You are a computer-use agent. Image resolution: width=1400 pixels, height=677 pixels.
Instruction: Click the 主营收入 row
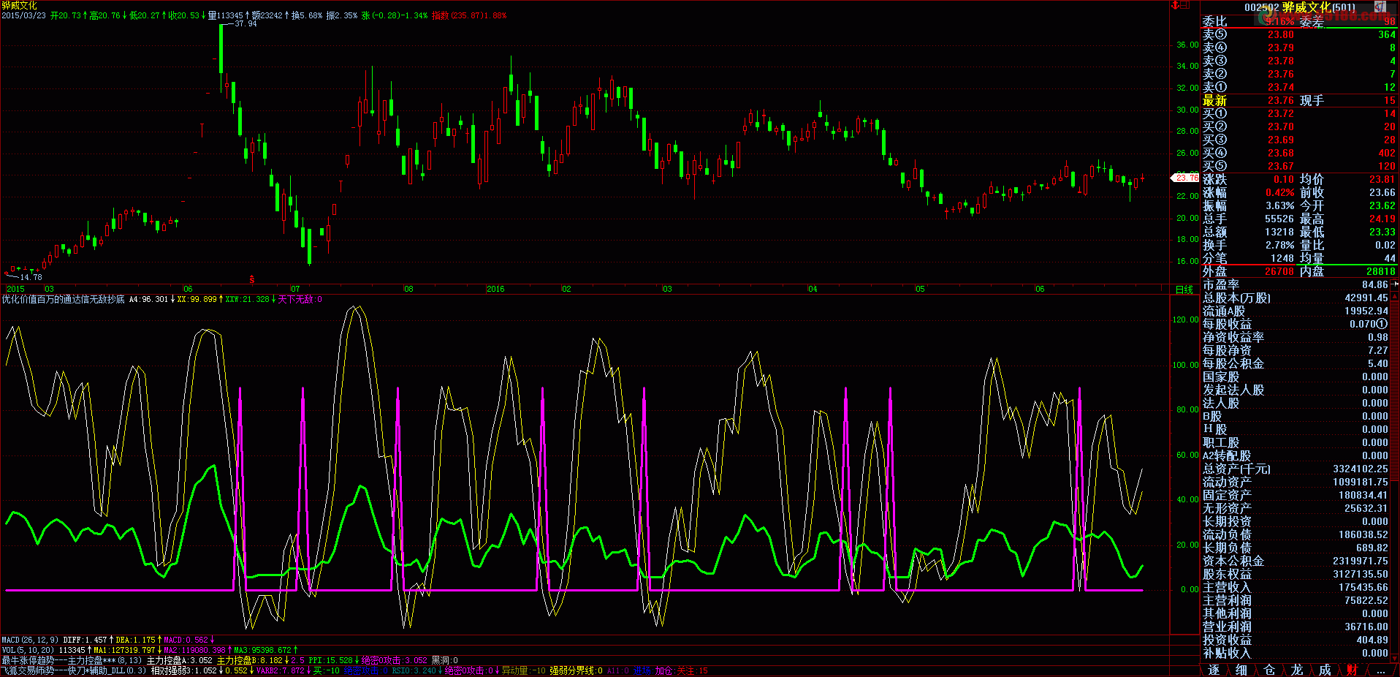click(1296, 587)
